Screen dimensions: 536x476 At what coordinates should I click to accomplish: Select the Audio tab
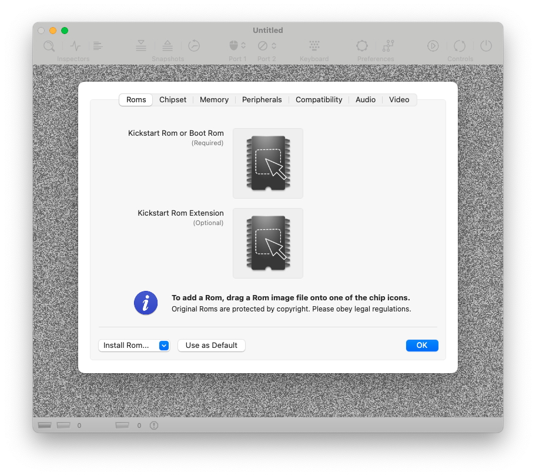click(x=366, y=100)
